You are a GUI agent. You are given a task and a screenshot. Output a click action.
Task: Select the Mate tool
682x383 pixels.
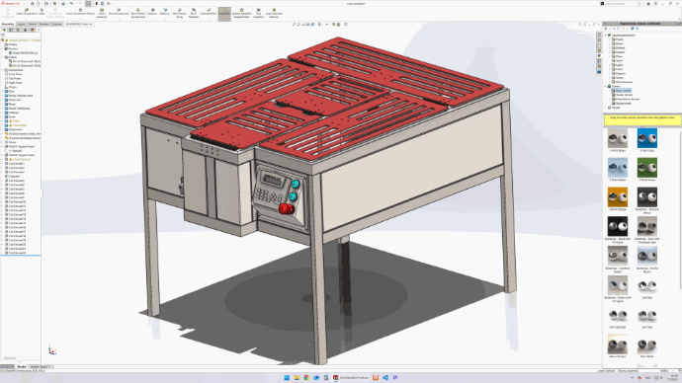[x=42, y=12]
